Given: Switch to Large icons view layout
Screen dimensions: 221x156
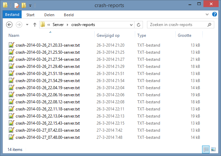Looking at the screenshot, I should click(x=213, y=149).
